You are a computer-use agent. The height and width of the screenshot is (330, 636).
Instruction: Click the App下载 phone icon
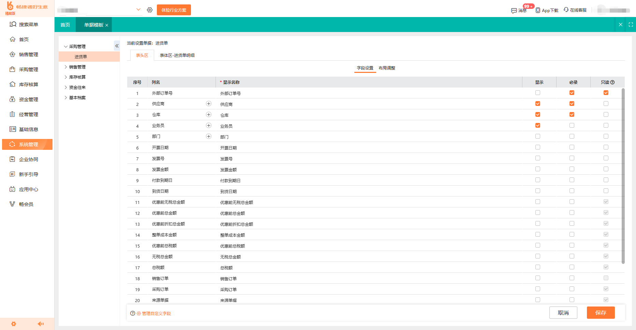pyautogui.click(x=538, y=10)
